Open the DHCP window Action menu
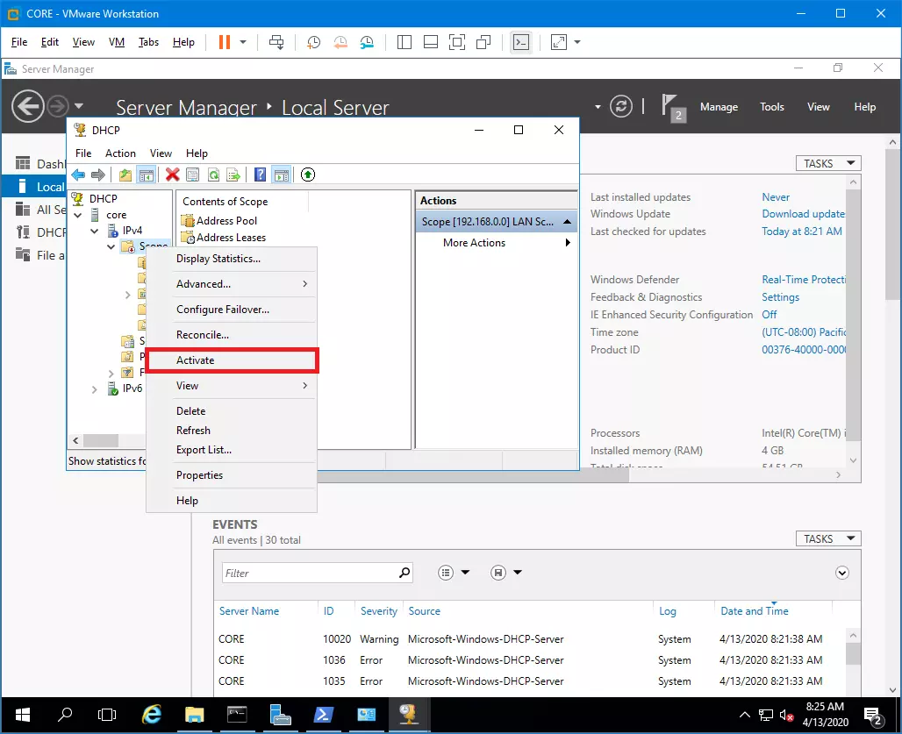 [120, 153]
